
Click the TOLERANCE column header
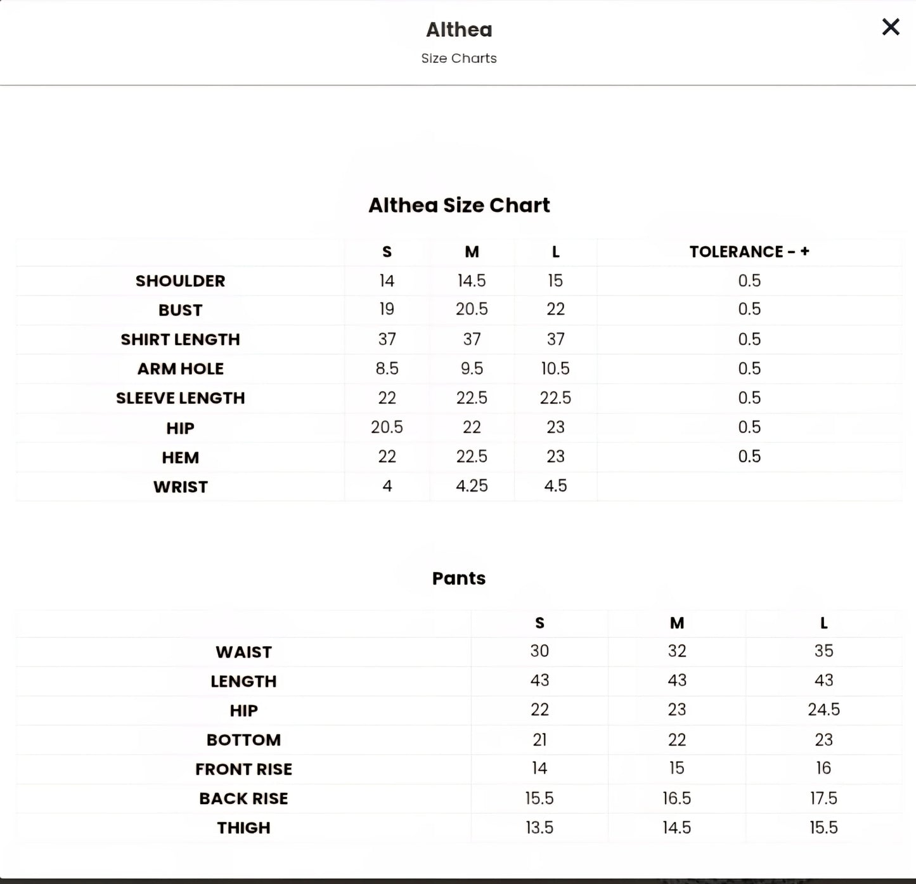pyautogui.click(x=749, y=252)
